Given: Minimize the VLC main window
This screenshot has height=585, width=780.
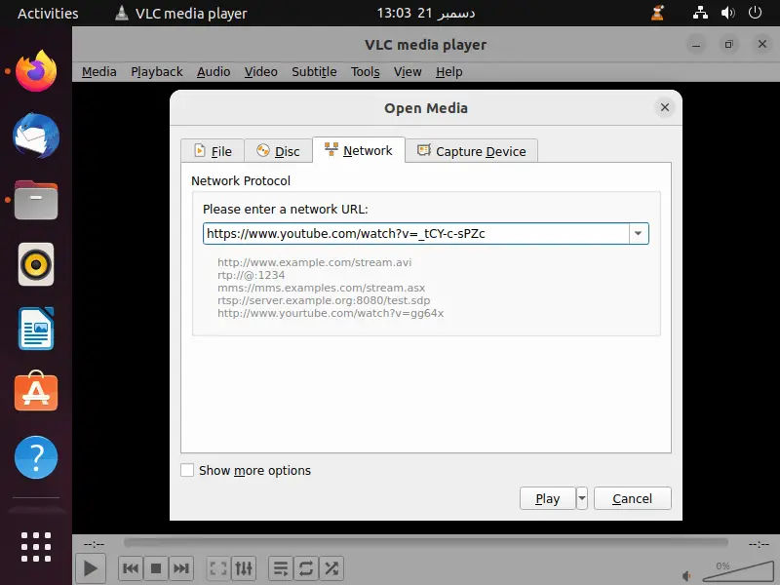Looking at the screenshot, I should click(696, 45).
